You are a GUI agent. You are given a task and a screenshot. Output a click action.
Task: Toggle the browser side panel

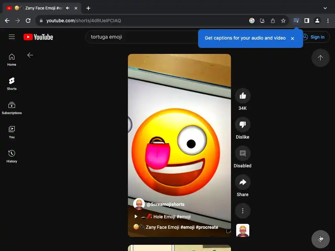[307, 21]
